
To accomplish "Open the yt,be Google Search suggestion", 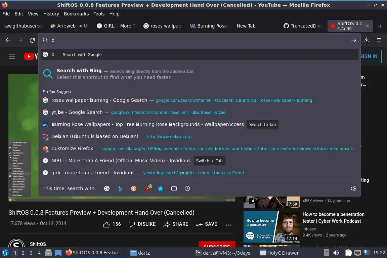I will (x=200, y=112).
